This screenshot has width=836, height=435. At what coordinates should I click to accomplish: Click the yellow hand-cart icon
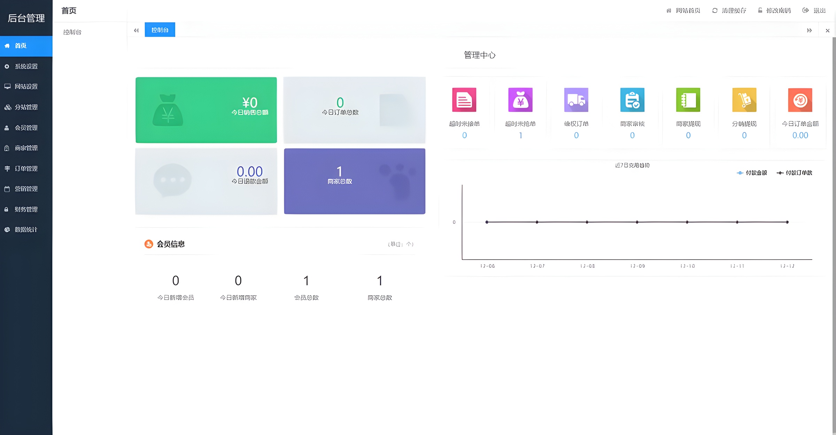pyautogui.click(x=744, y=100)
